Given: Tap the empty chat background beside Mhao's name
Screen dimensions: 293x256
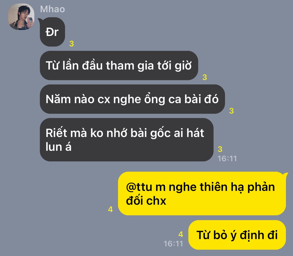Looking at the screenshot, I should pyautogui.click(x=168, y=9).
